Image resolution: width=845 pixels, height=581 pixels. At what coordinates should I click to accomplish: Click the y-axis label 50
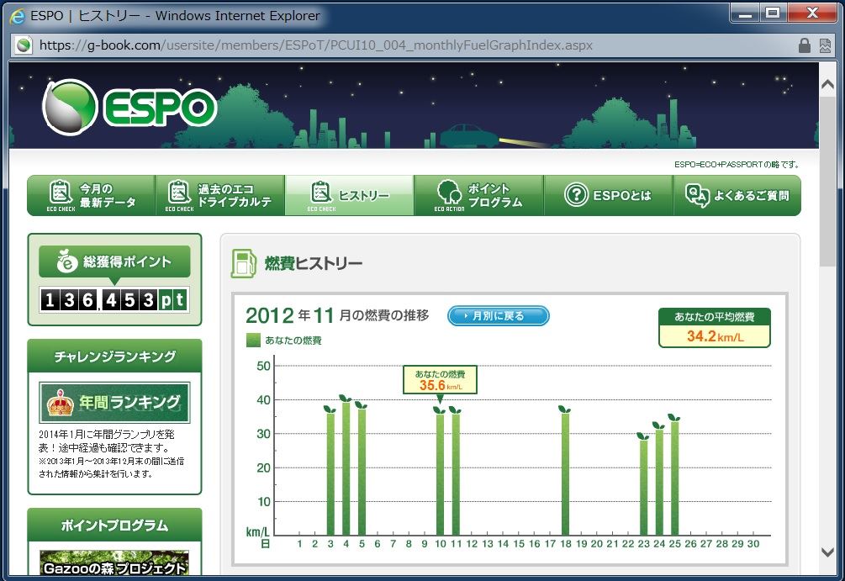(263, 366)
